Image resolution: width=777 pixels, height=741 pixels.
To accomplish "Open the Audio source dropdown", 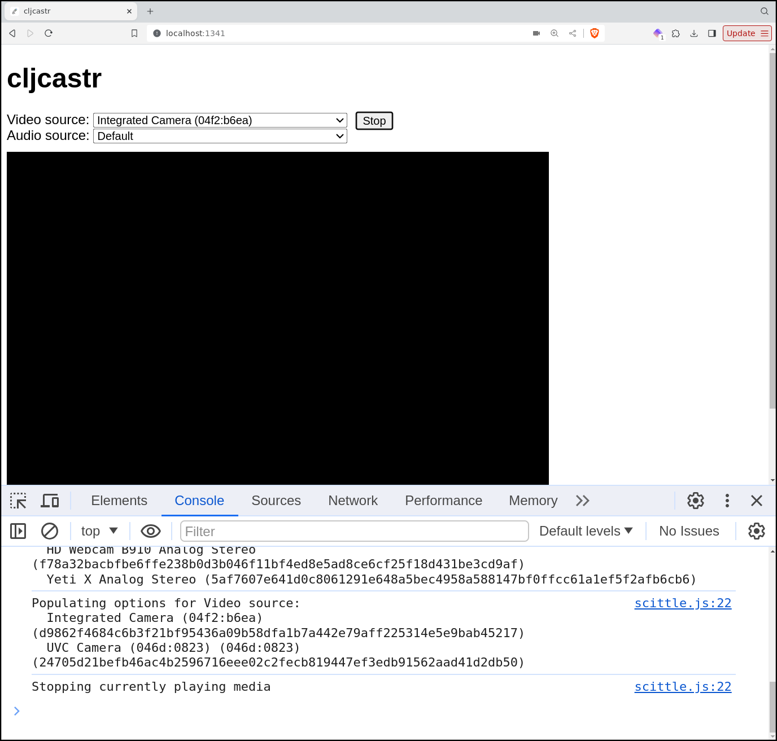I will tap(220, 136).
